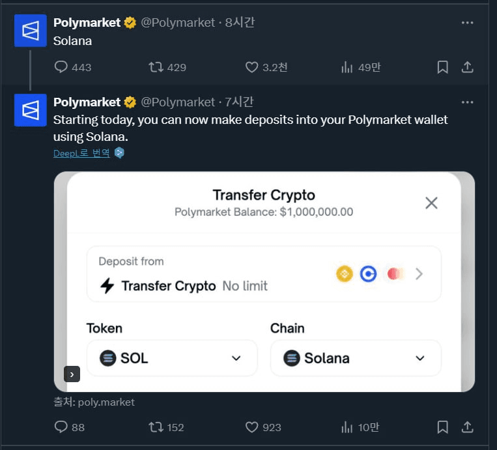Click the arrow button on the image corner
497x450 pixels.
coord(72,374)
